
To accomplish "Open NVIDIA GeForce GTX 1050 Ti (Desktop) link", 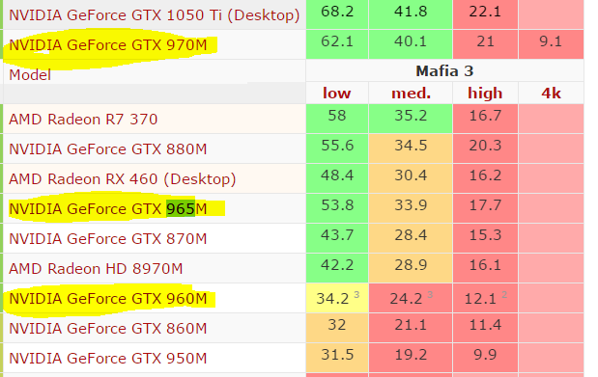I will click(x=155, y=15).
